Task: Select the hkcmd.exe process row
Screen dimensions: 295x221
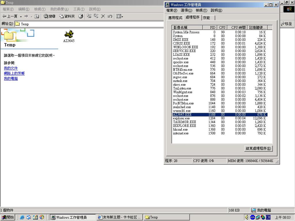Action: (220, 129)
